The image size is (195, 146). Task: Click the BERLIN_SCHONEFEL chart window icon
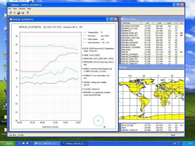click(11, 19)
